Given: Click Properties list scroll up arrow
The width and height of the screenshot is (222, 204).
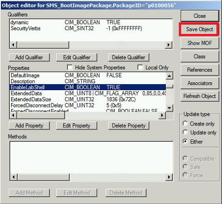Looking at the screenshot, I should tap(170, 76).
